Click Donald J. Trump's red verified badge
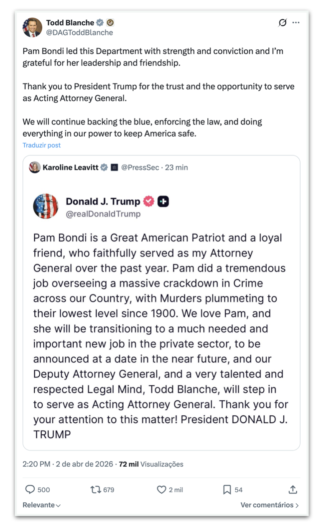 (x=149, y=201)
